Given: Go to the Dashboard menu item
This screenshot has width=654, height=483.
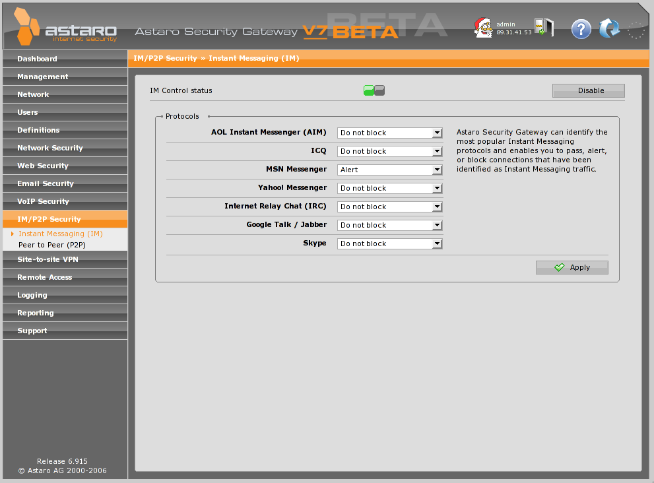Looking at the screenshot, I should tap(37, 59).
